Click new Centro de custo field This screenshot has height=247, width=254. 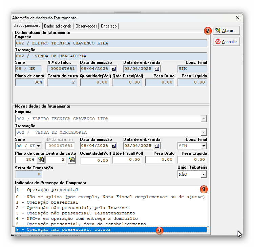(x=56, y=159)
